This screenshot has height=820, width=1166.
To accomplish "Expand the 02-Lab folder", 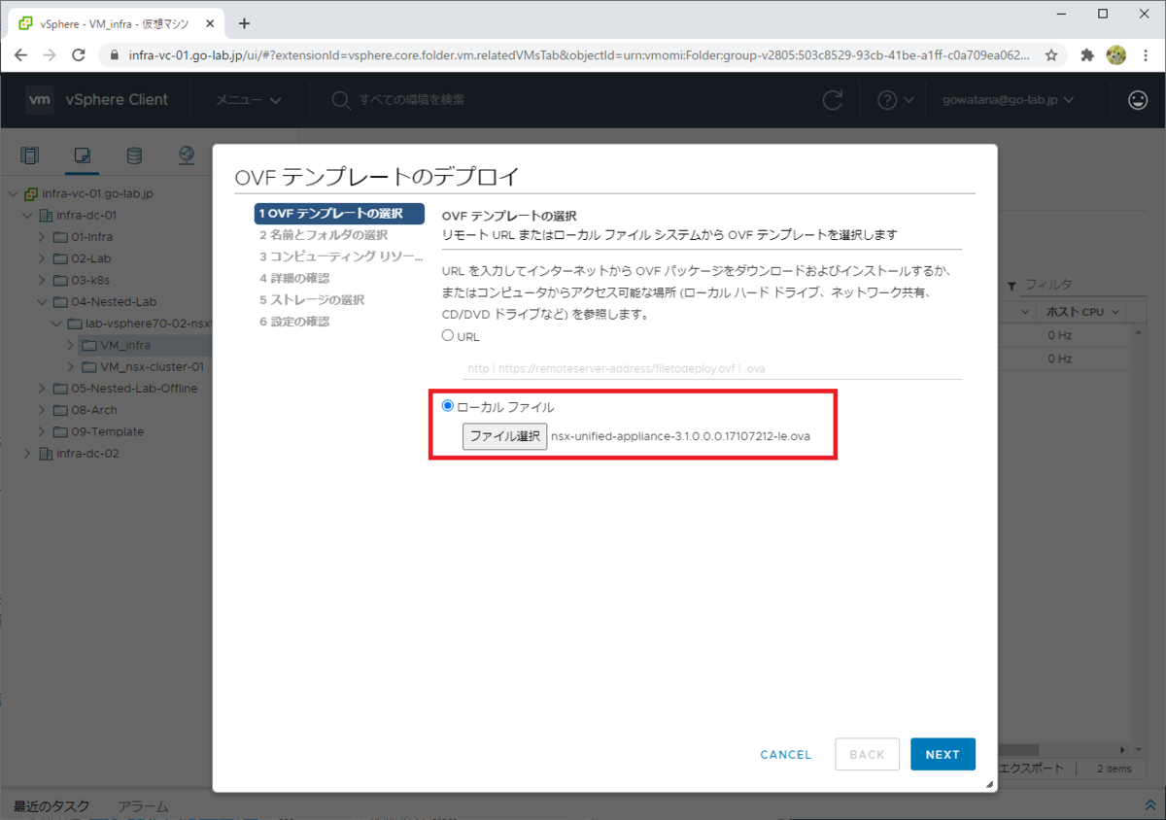I will click(41, 258).
